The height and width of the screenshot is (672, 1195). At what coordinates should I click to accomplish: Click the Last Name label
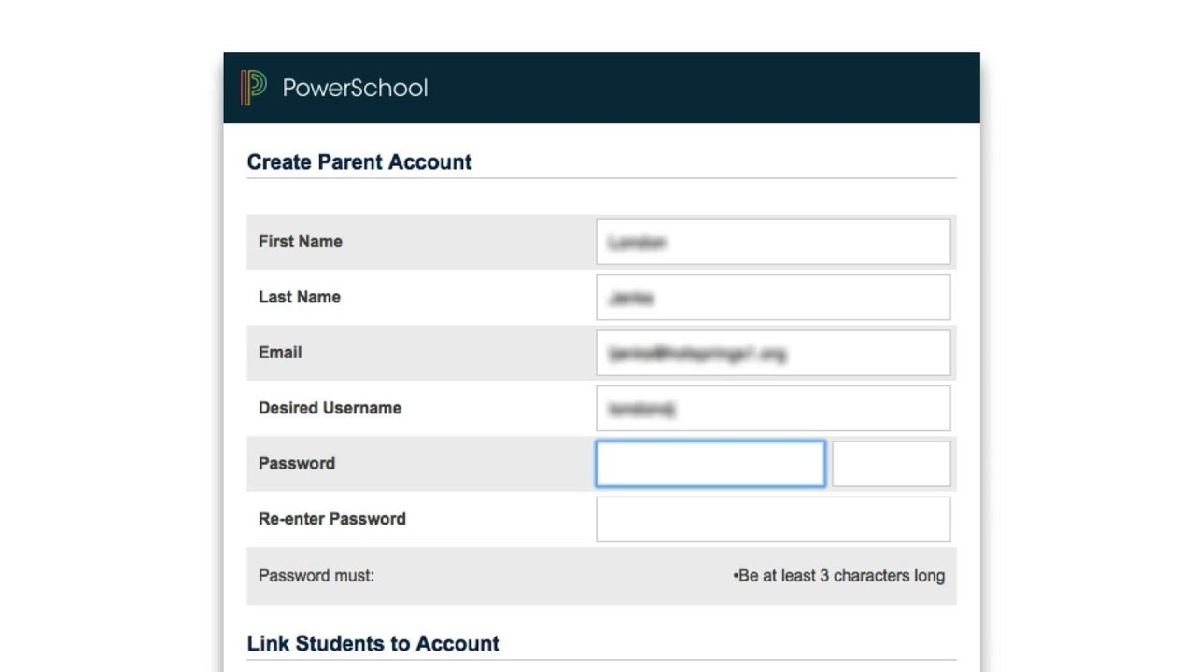[300, 297]
